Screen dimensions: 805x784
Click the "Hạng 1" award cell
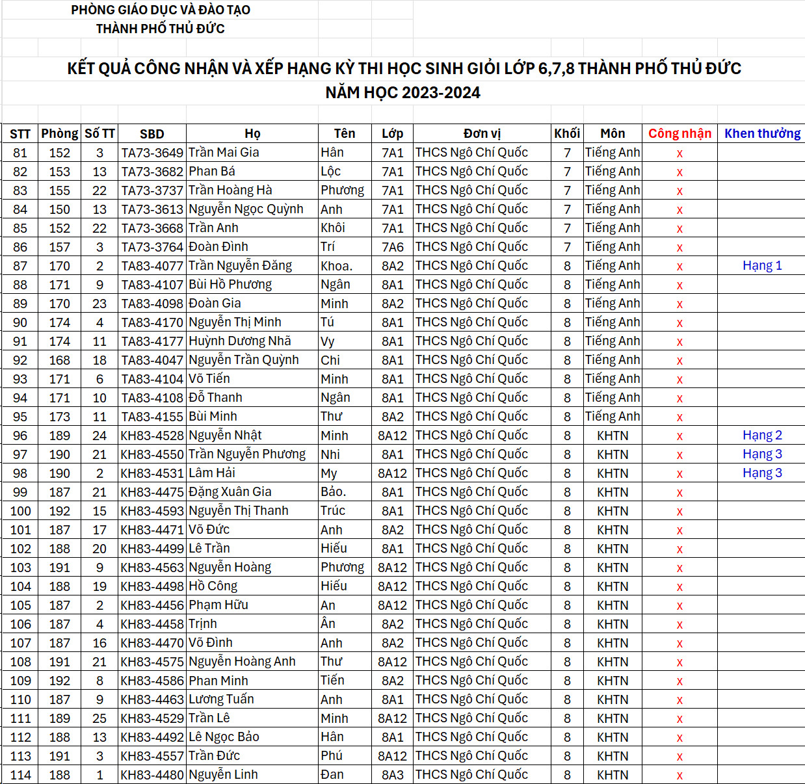click(x=762, y=266)
